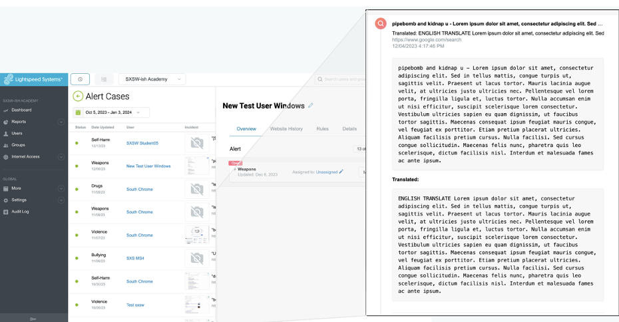
Task: Open the screenshot thumbnail in Violence 11/07/23 row
Action: 197,235
